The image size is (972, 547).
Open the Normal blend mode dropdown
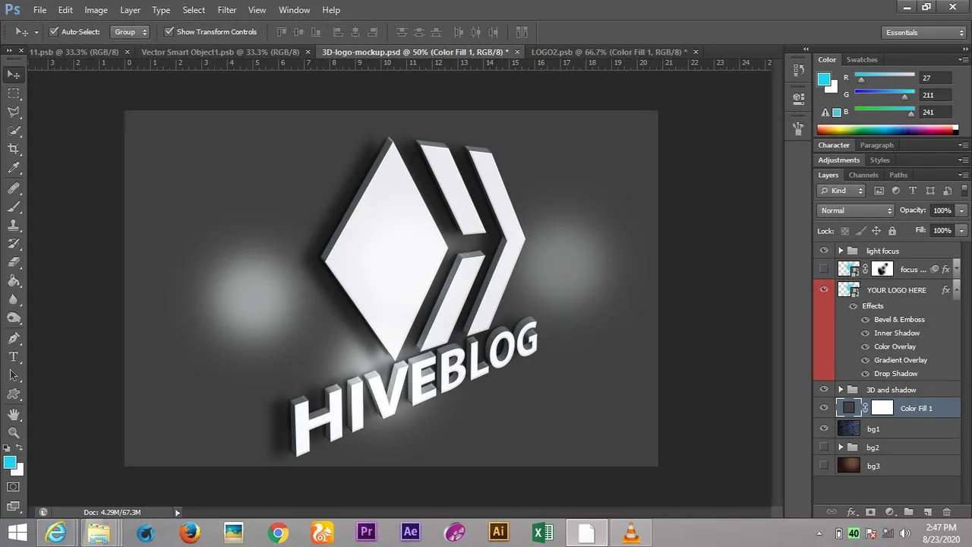[x=856, y=210]
